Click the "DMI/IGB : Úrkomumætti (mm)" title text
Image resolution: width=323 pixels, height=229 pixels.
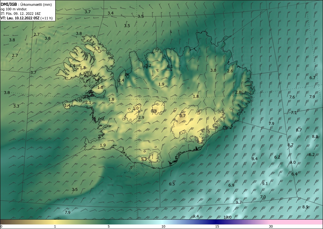(x=26, y=4)
